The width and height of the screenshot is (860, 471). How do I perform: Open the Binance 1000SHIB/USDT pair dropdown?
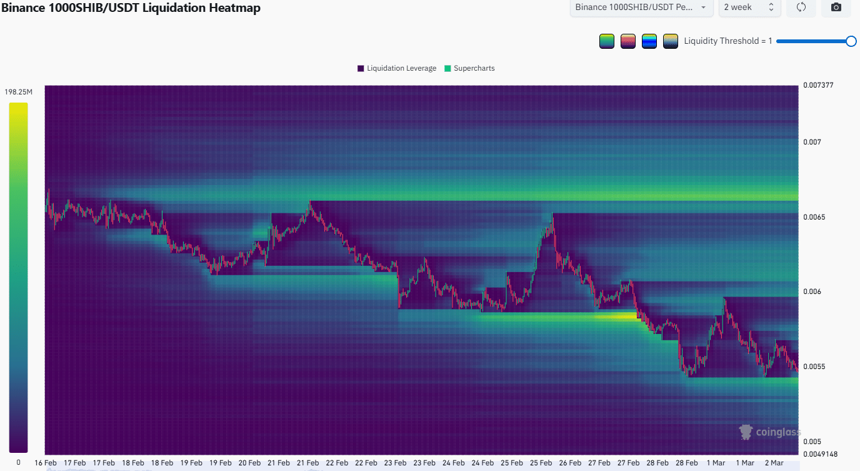pyautogui.click(x=641, y=8)
